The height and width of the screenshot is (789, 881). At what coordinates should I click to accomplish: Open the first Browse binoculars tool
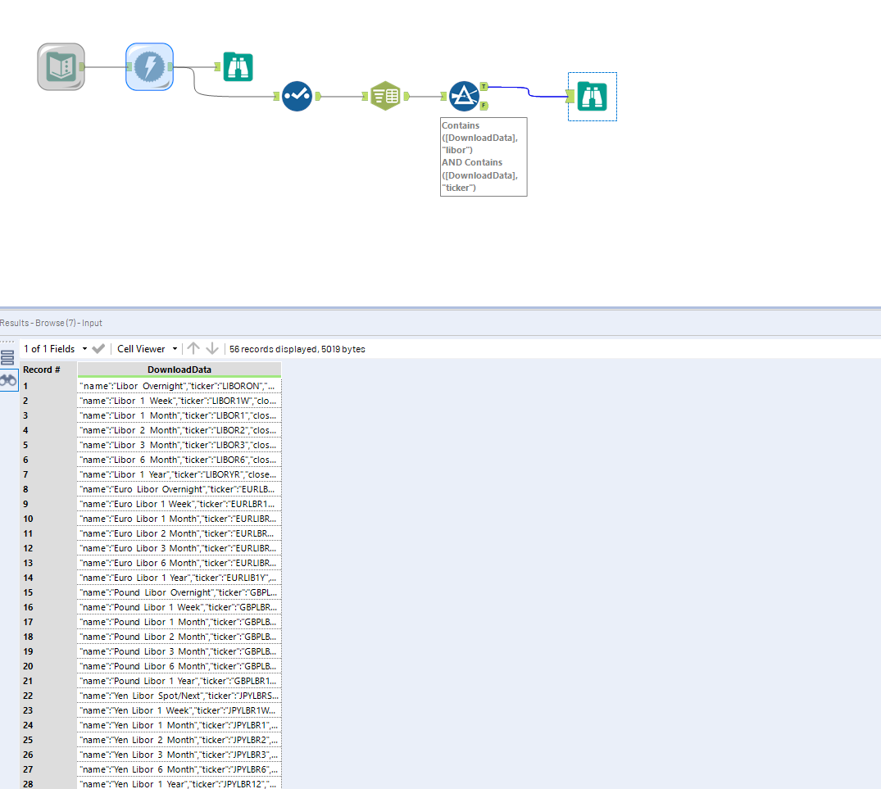(238, 67)
